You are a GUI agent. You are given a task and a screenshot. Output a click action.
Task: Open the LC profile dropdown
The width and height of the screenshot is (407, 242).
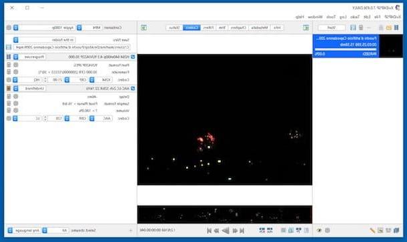coord(27,119)
